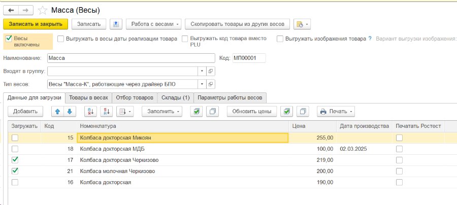
Task: Click Скопировать товары из других весов
Action: (237, 24)
